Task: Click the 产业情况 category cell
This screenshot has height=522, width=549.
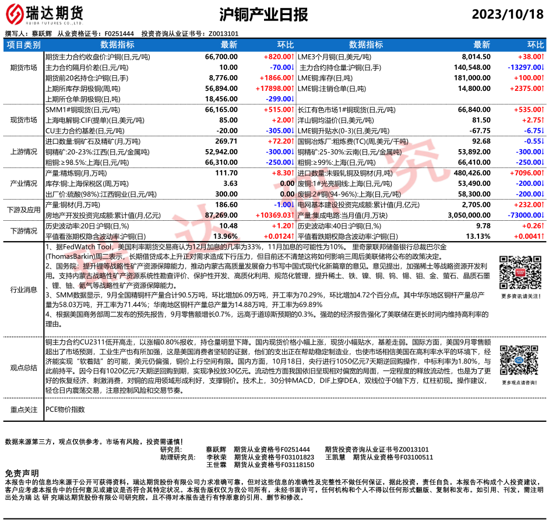Action: (23, 183)
